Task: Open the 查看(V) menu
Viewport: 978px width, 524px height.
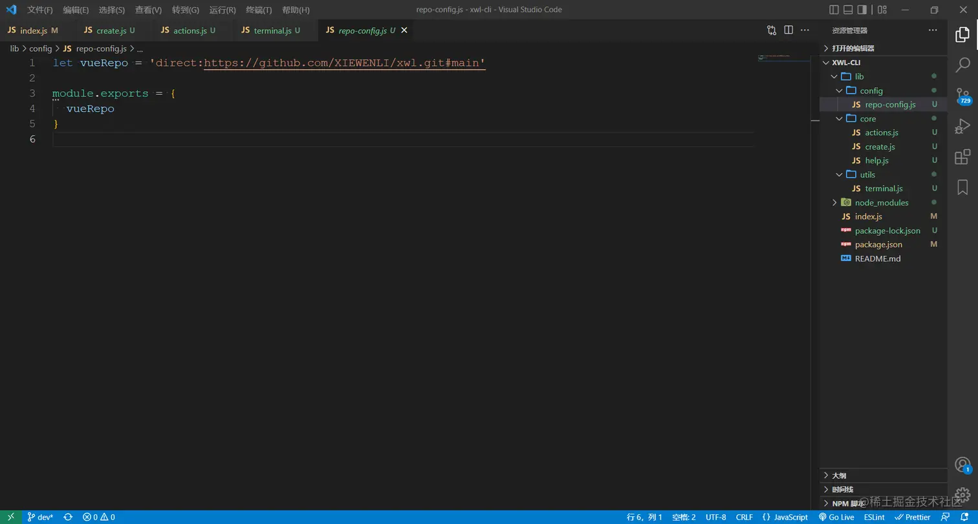Action: point(149,10)
